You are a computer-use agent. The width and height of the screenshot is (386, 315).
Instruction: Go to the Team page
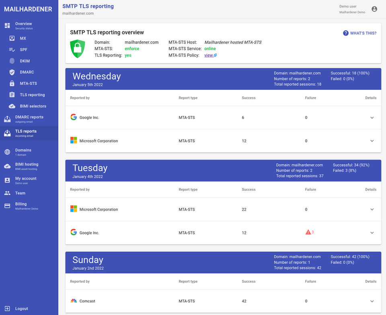29,193
